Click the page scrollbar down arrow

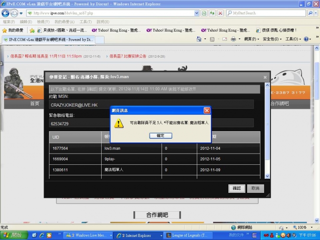[316, 220]
